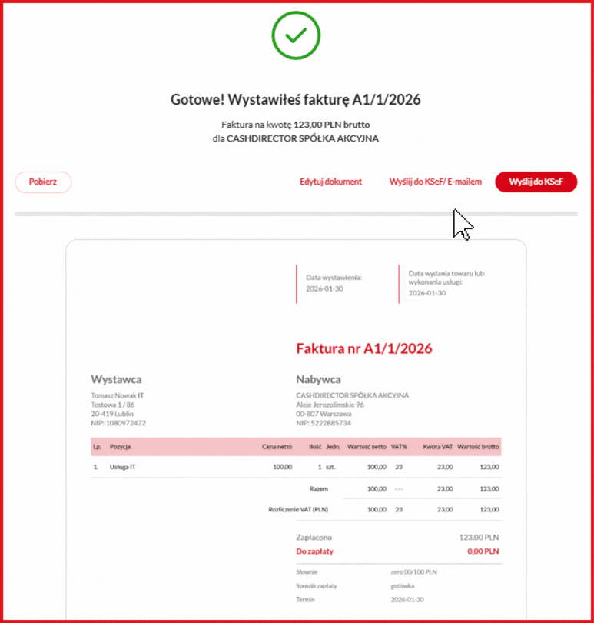Click the Pozycja column header
This screenshot has height=623, width=594.
pyautogui.click(x=121, y=447)
